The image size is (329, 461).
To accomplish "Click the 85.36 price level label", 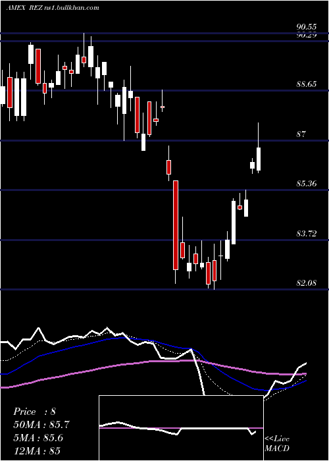I will pos(306,184).
